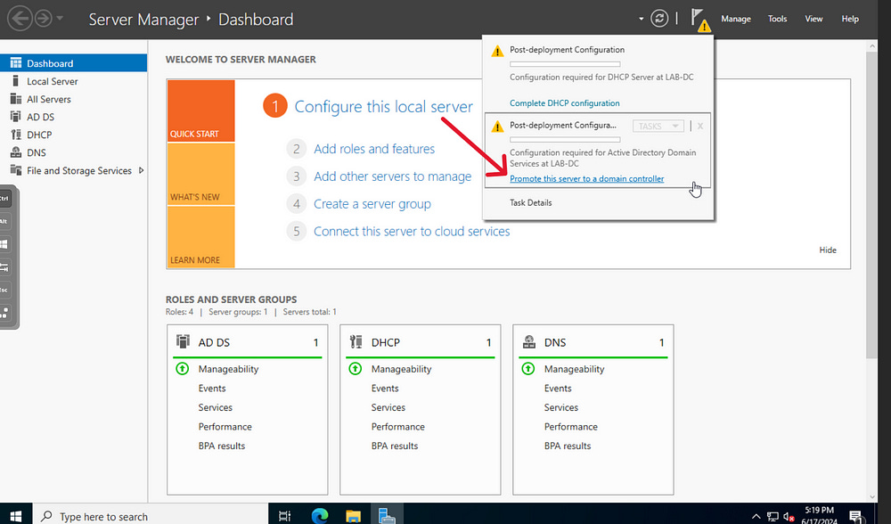Click the DNS sidebar icon
891x524 pixels.
(16, 152)
